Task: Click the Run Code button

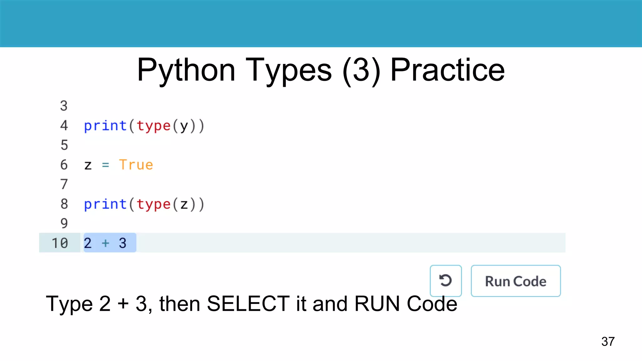Action: tap(516, 281)
